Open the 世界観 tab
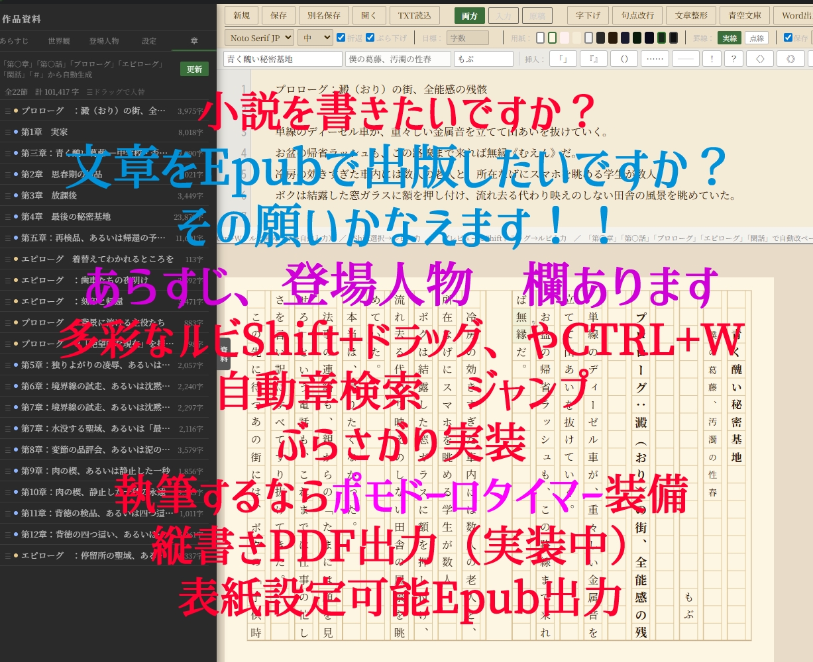813x662 pixels. [x=59, y=41]
